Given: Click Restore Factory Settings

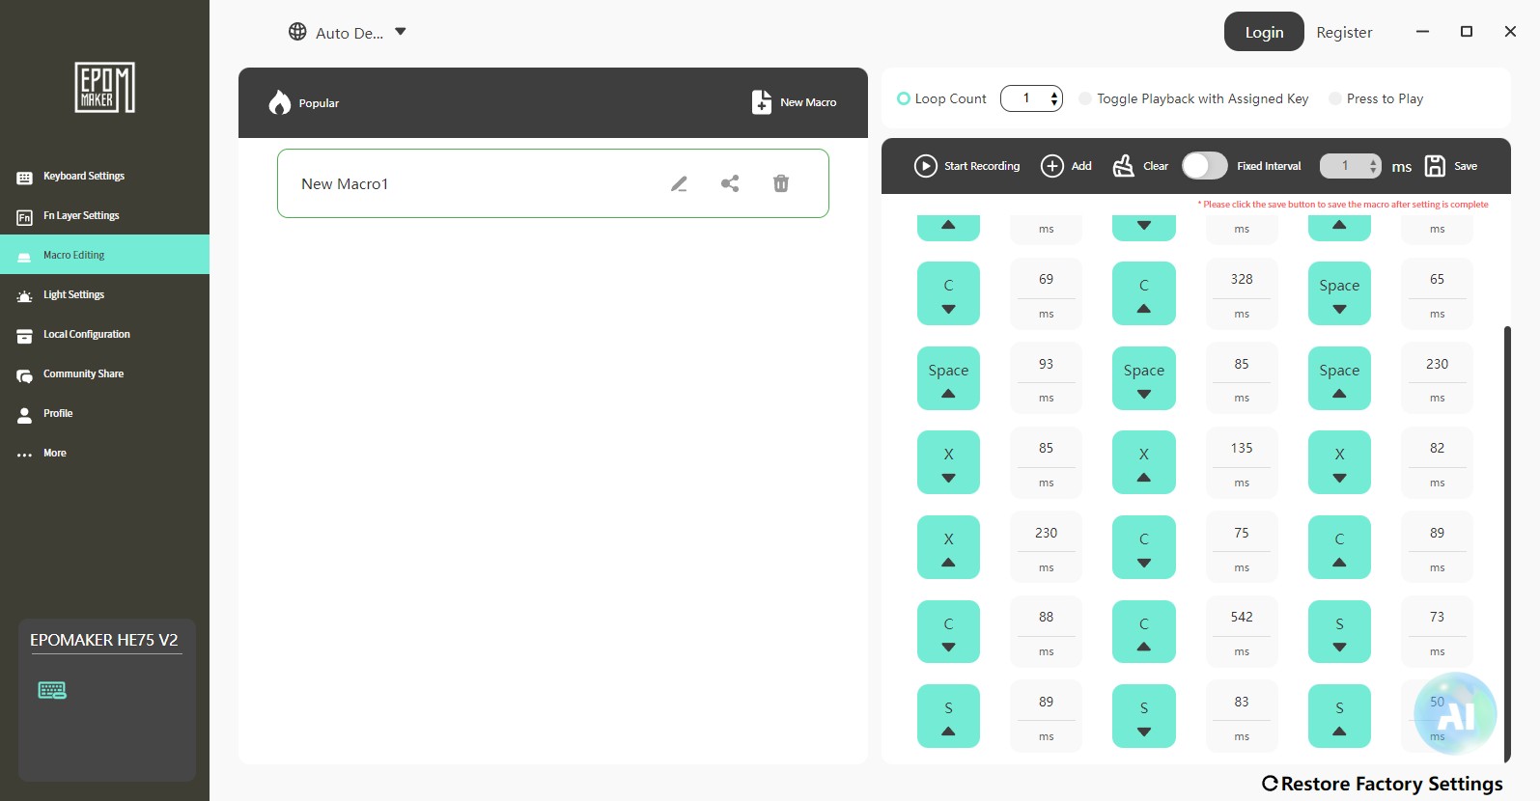Looking at the screenshot, I should (x=1383, y=784).
